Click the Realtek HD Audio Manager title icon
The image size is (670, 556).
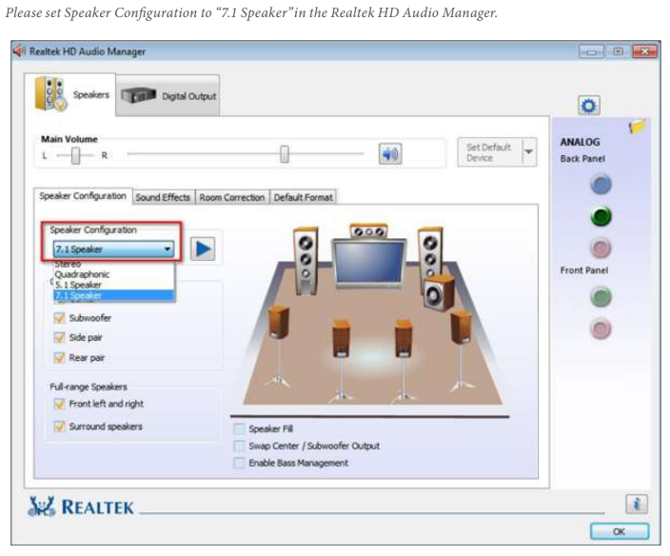point(19,51)
